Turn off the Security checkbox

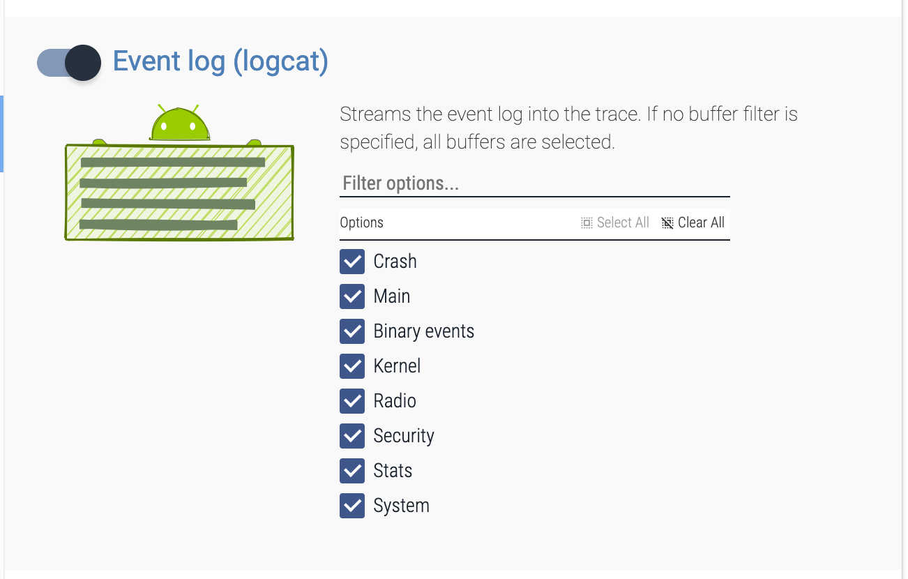point(352,436)
